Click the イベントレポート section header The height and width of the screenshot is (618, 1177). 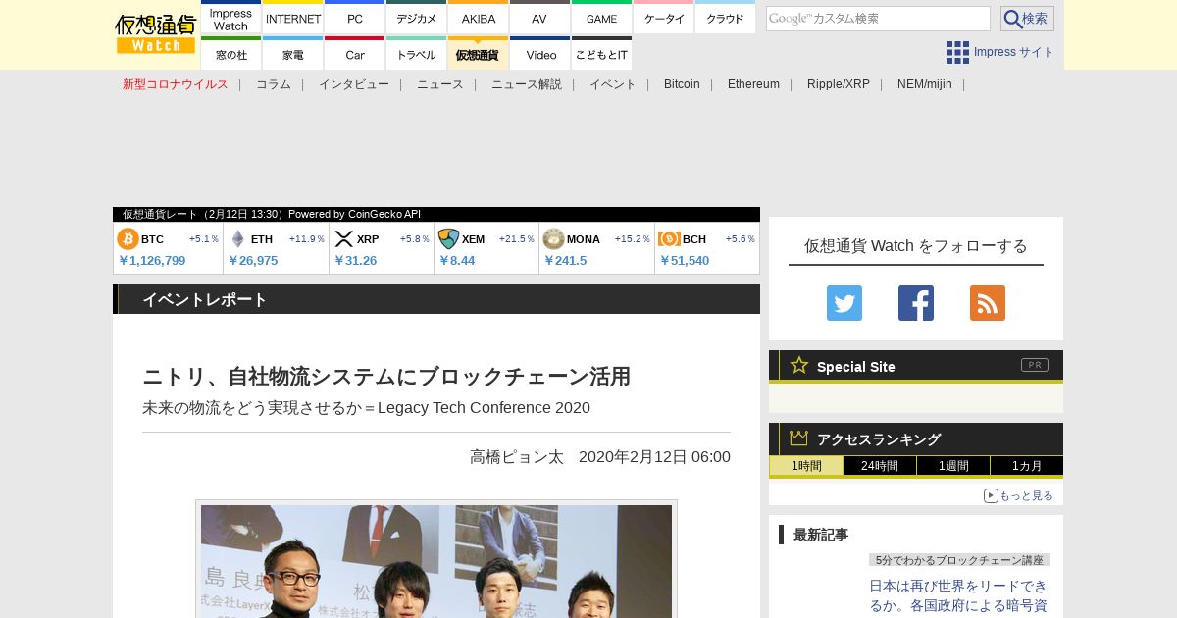coord(436,299)
